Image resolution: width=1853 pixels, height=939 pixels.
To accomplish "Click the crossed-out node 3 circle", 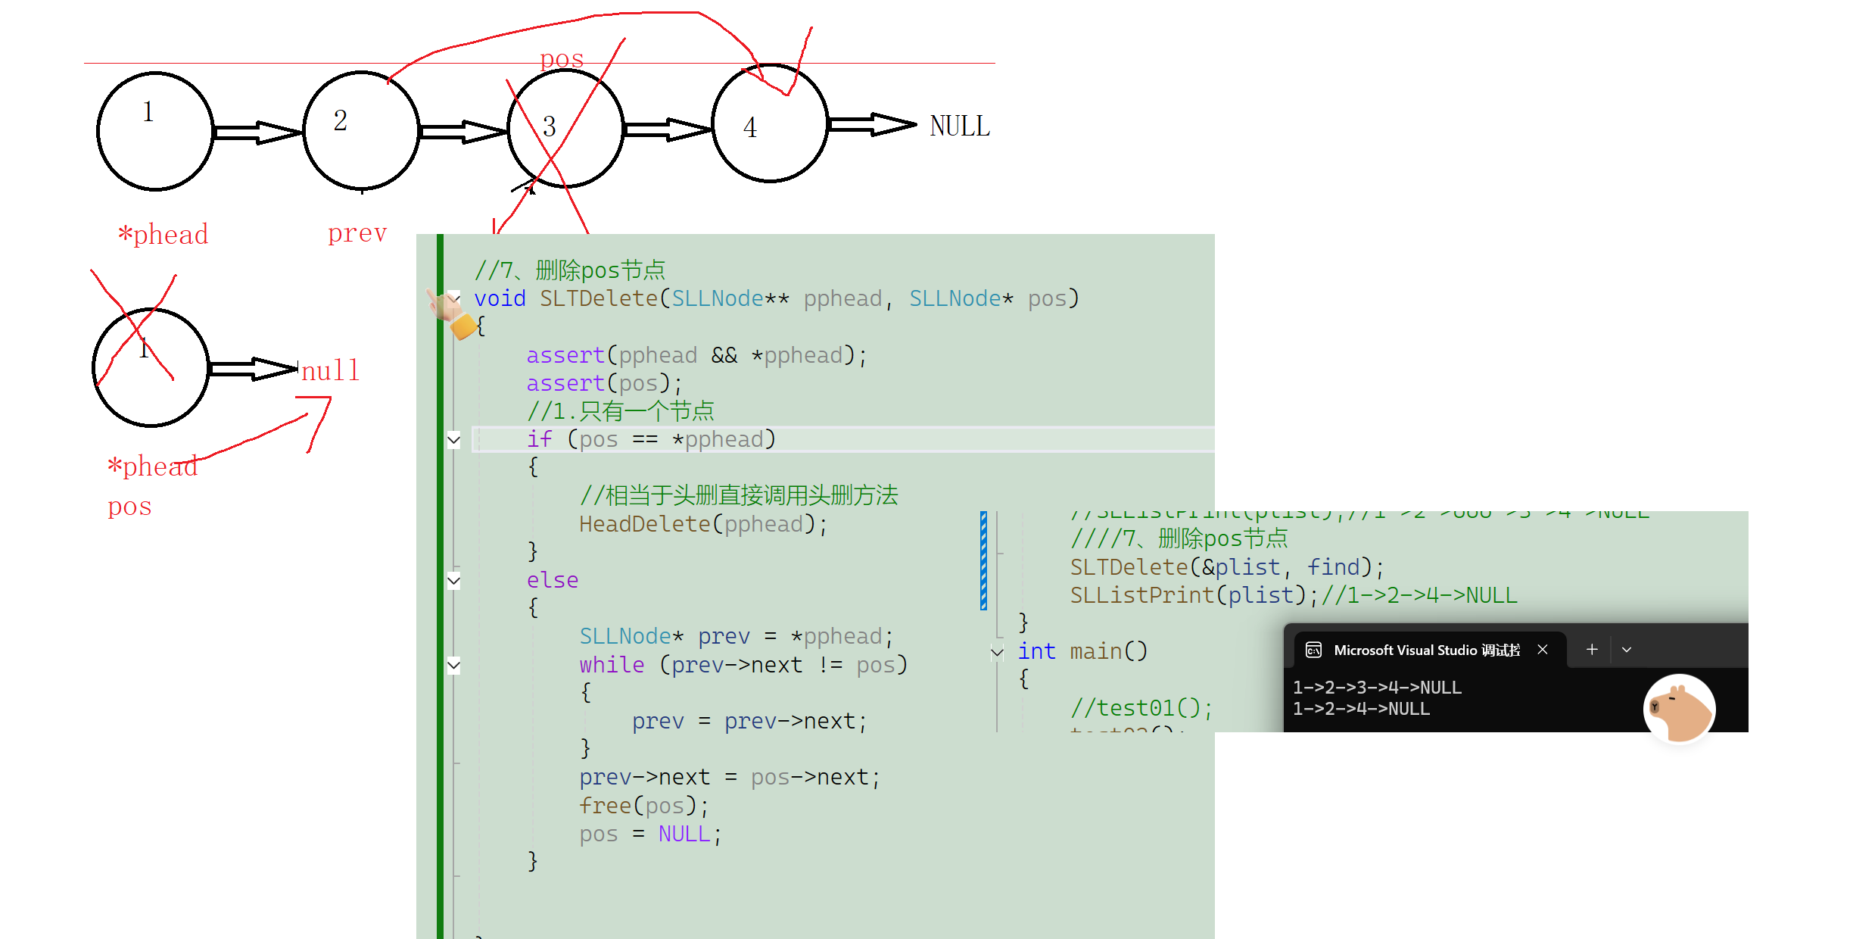I will point(565,129).
